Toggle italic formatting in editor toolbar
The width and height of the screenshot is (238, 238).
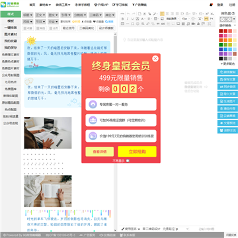pos(128,19)
